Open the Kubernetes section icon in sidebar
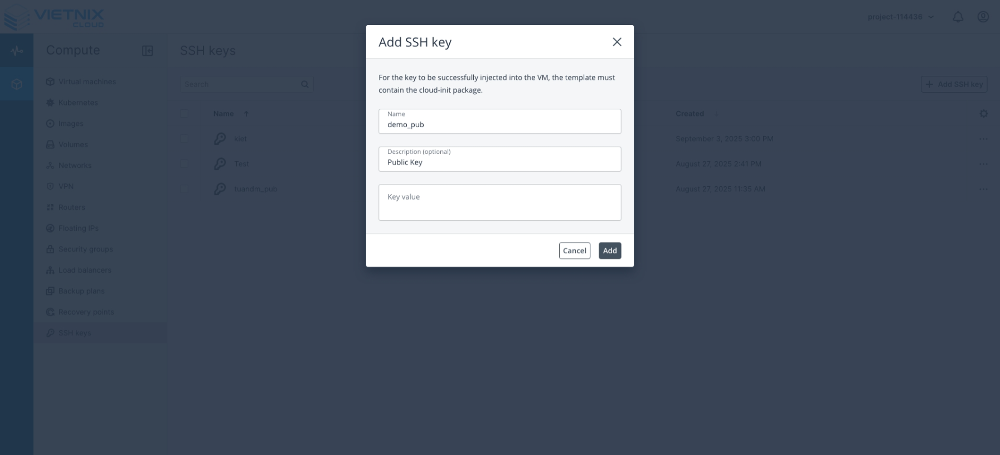The image size is (1000, 455). [50, 103]
